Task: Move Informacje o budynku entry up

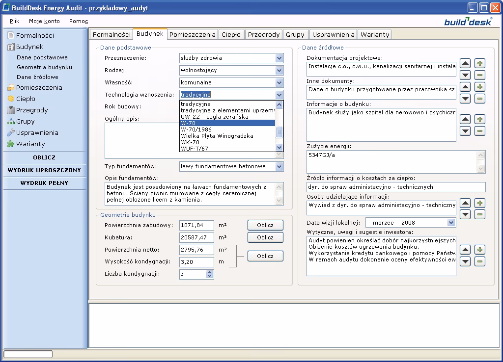Action: point(465,119)
